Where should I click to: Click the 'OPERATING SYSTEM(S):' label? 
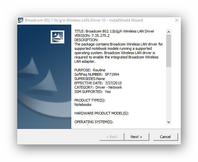[x=94, y=122]
